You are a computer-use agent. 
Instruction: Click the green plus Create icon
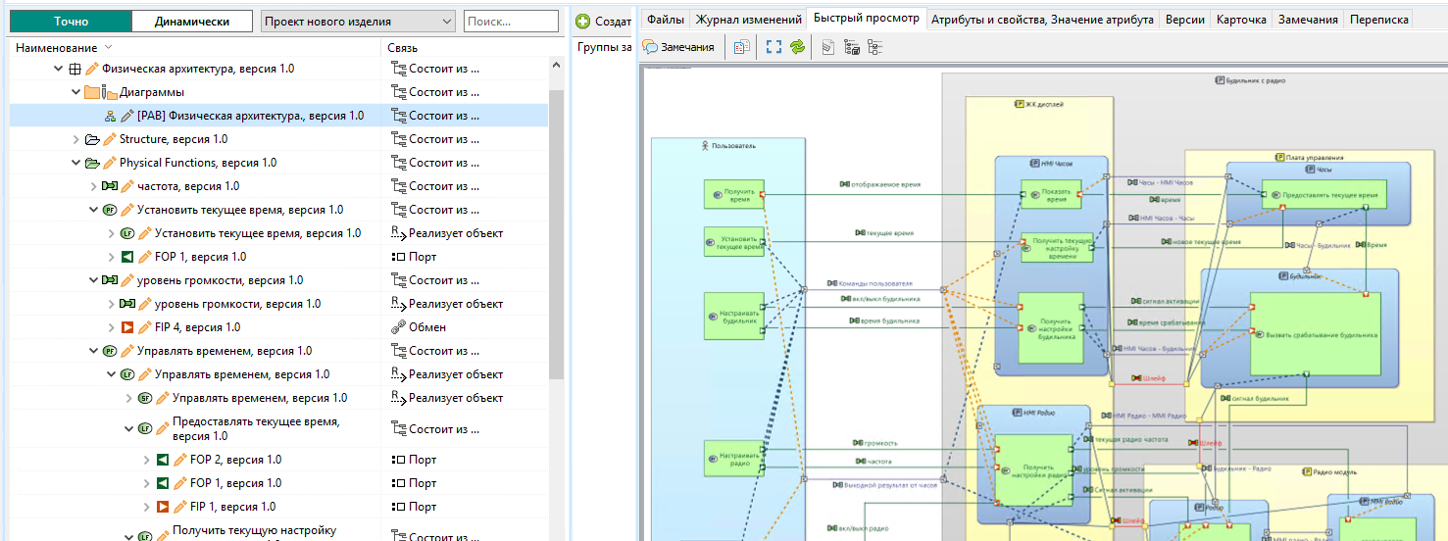[x=582, y=21]
